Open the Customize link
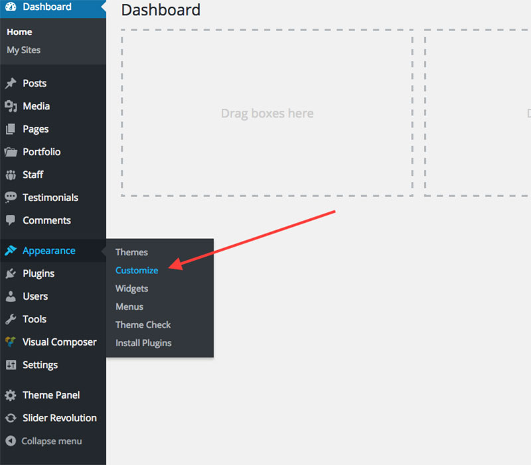This screenshot has height=465, width=531. (136, 270)
